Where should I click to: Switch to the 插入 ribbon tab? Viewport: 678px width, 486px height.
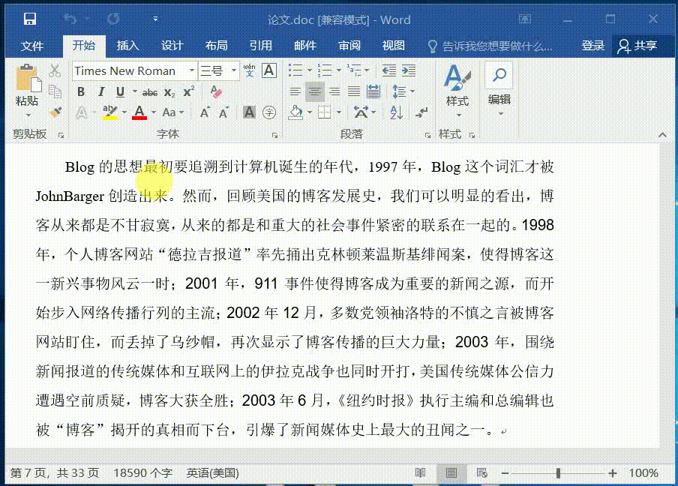click(127, 45)
